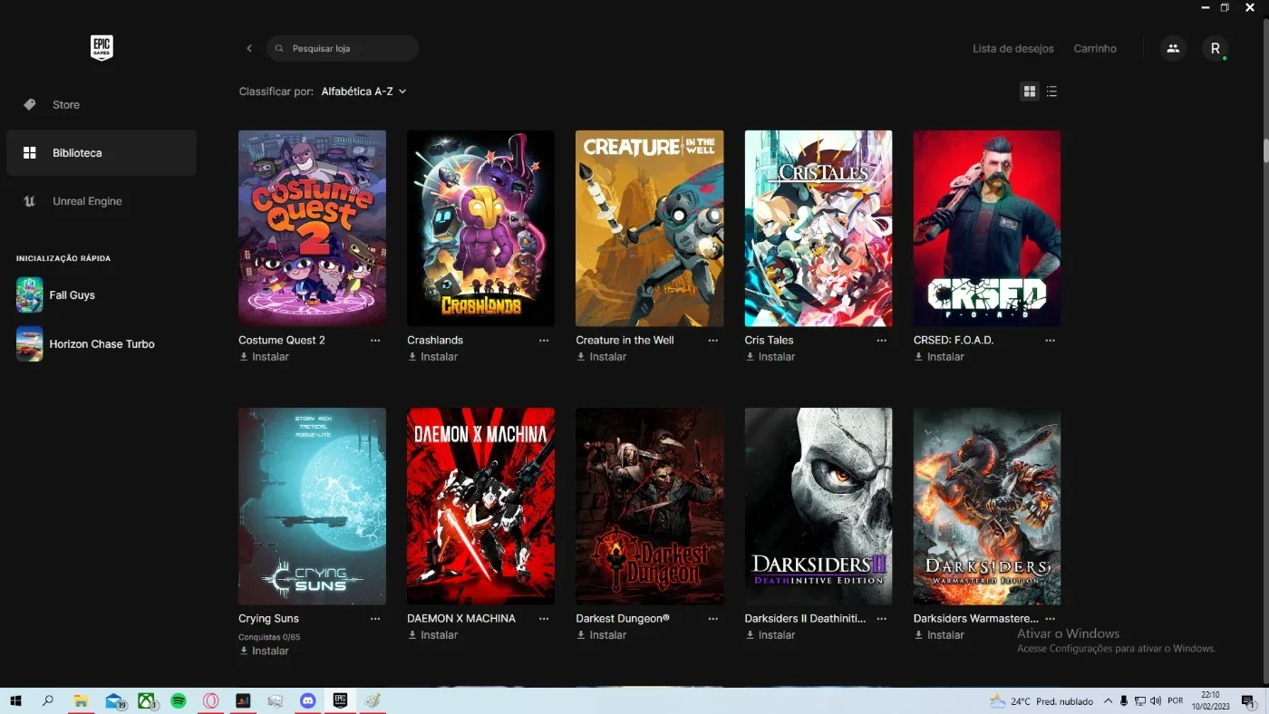This screenshot has height=714, width=1269.
Task: Open options menu for Crying Suns
Action: point(375,619)
